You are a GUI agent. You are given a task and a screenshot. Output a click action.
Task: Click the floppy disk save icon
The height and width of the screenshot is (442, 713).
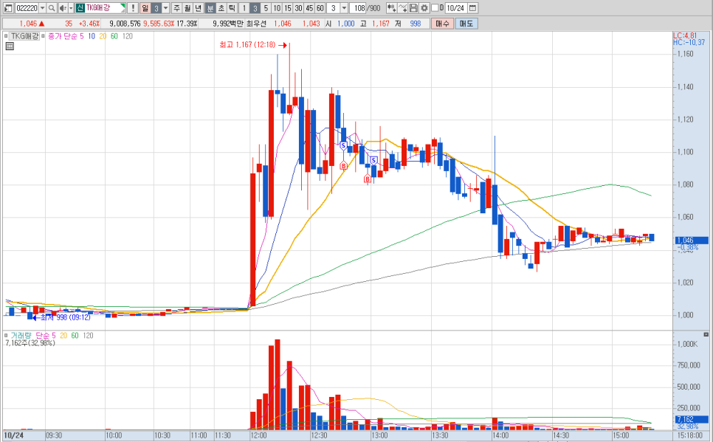tap(413, 8)
